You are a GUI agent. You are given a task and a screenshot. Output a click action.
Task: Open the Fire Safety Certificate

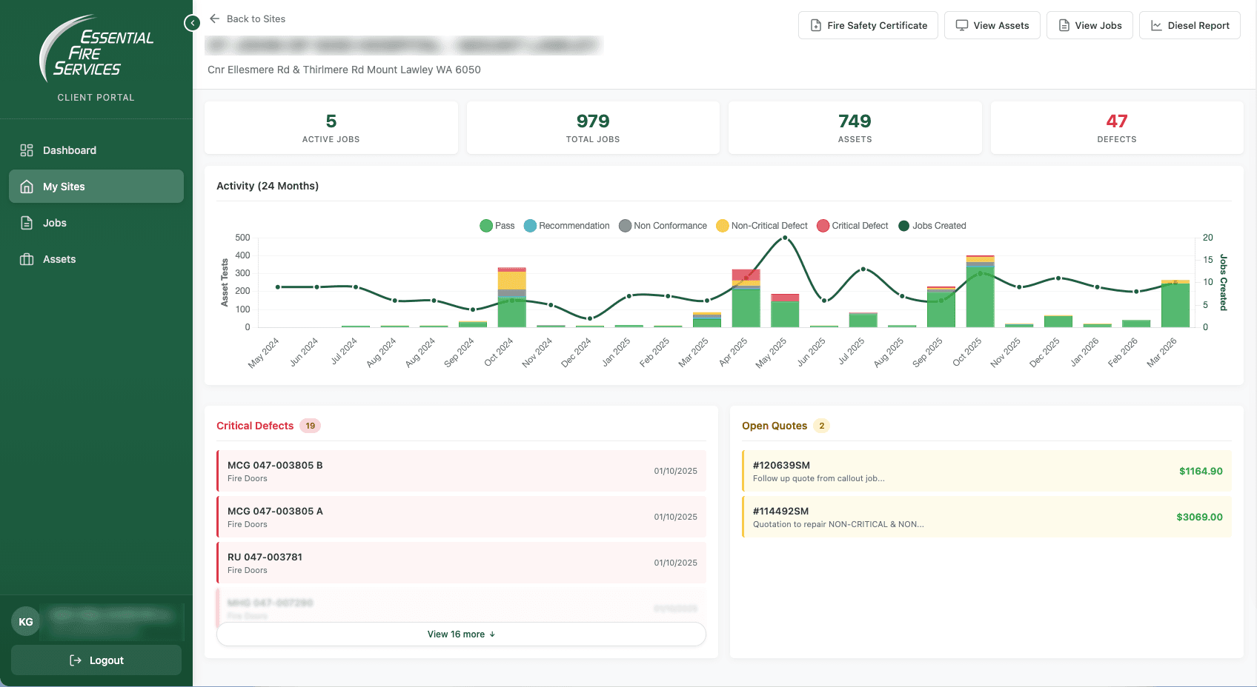868,24
